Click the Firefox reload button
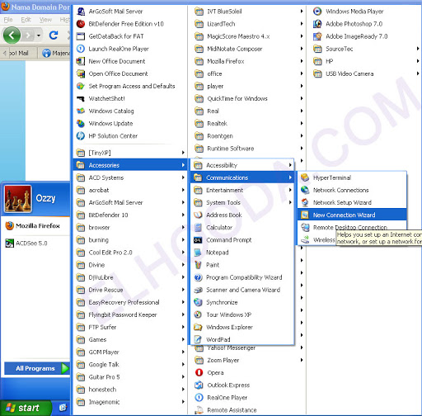The width and height of the screenshot is (422, 416). (54, 35)
